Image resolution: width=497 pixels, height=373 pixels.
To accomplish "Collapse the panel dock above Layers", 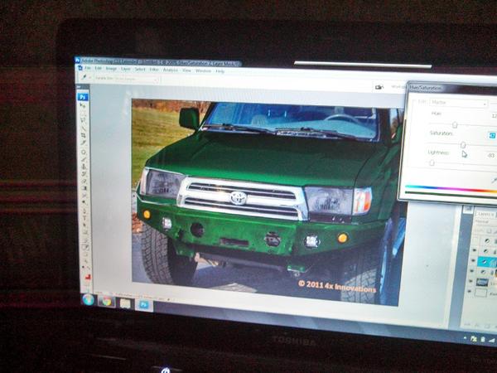I will tap(468, 209).
